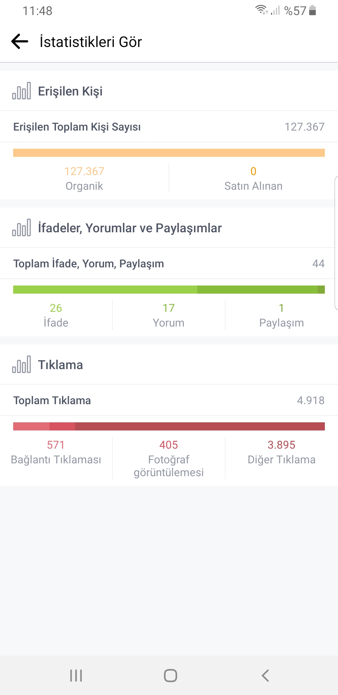
Task: Select the Erişilen Toplam Kişi Sayısı row
Action: click(x=169, y=126)
